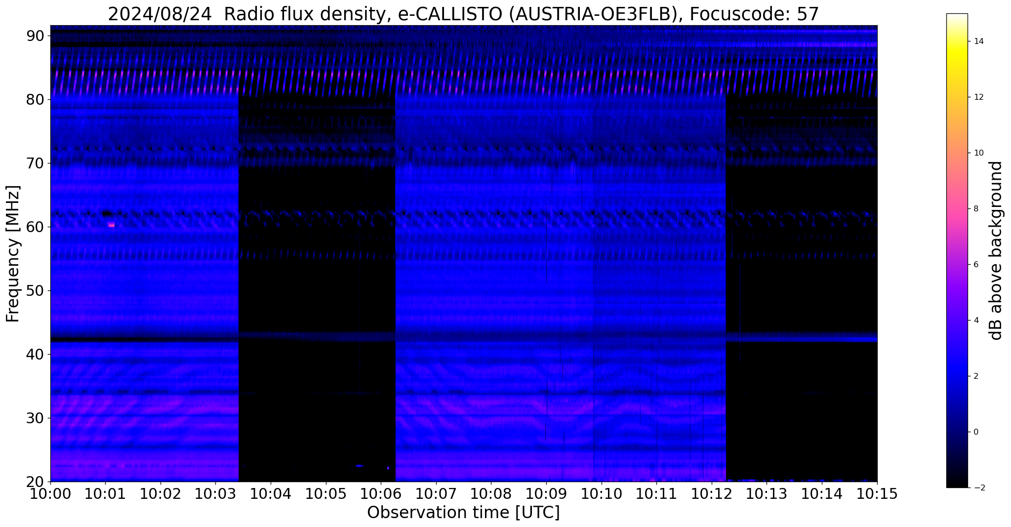
Task: Click the colorbar tick label 10
Action: (x=977, y=153)
